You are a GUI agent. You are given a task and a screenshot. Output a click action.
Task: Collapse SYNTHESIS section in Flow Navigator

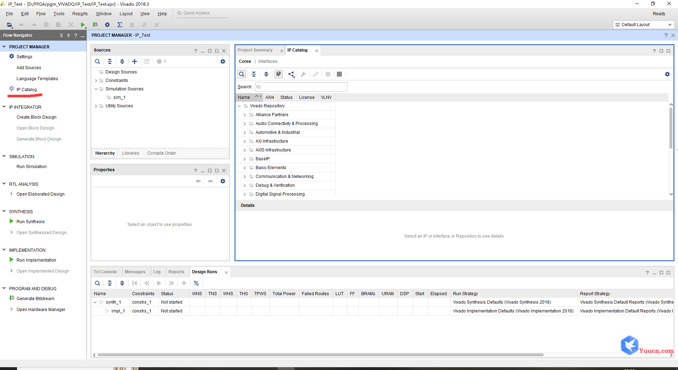click(x=4, y=211)
